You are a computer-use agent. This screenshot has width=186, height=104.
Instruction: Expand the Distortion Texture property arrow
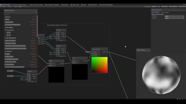click(x=6, y=43)
